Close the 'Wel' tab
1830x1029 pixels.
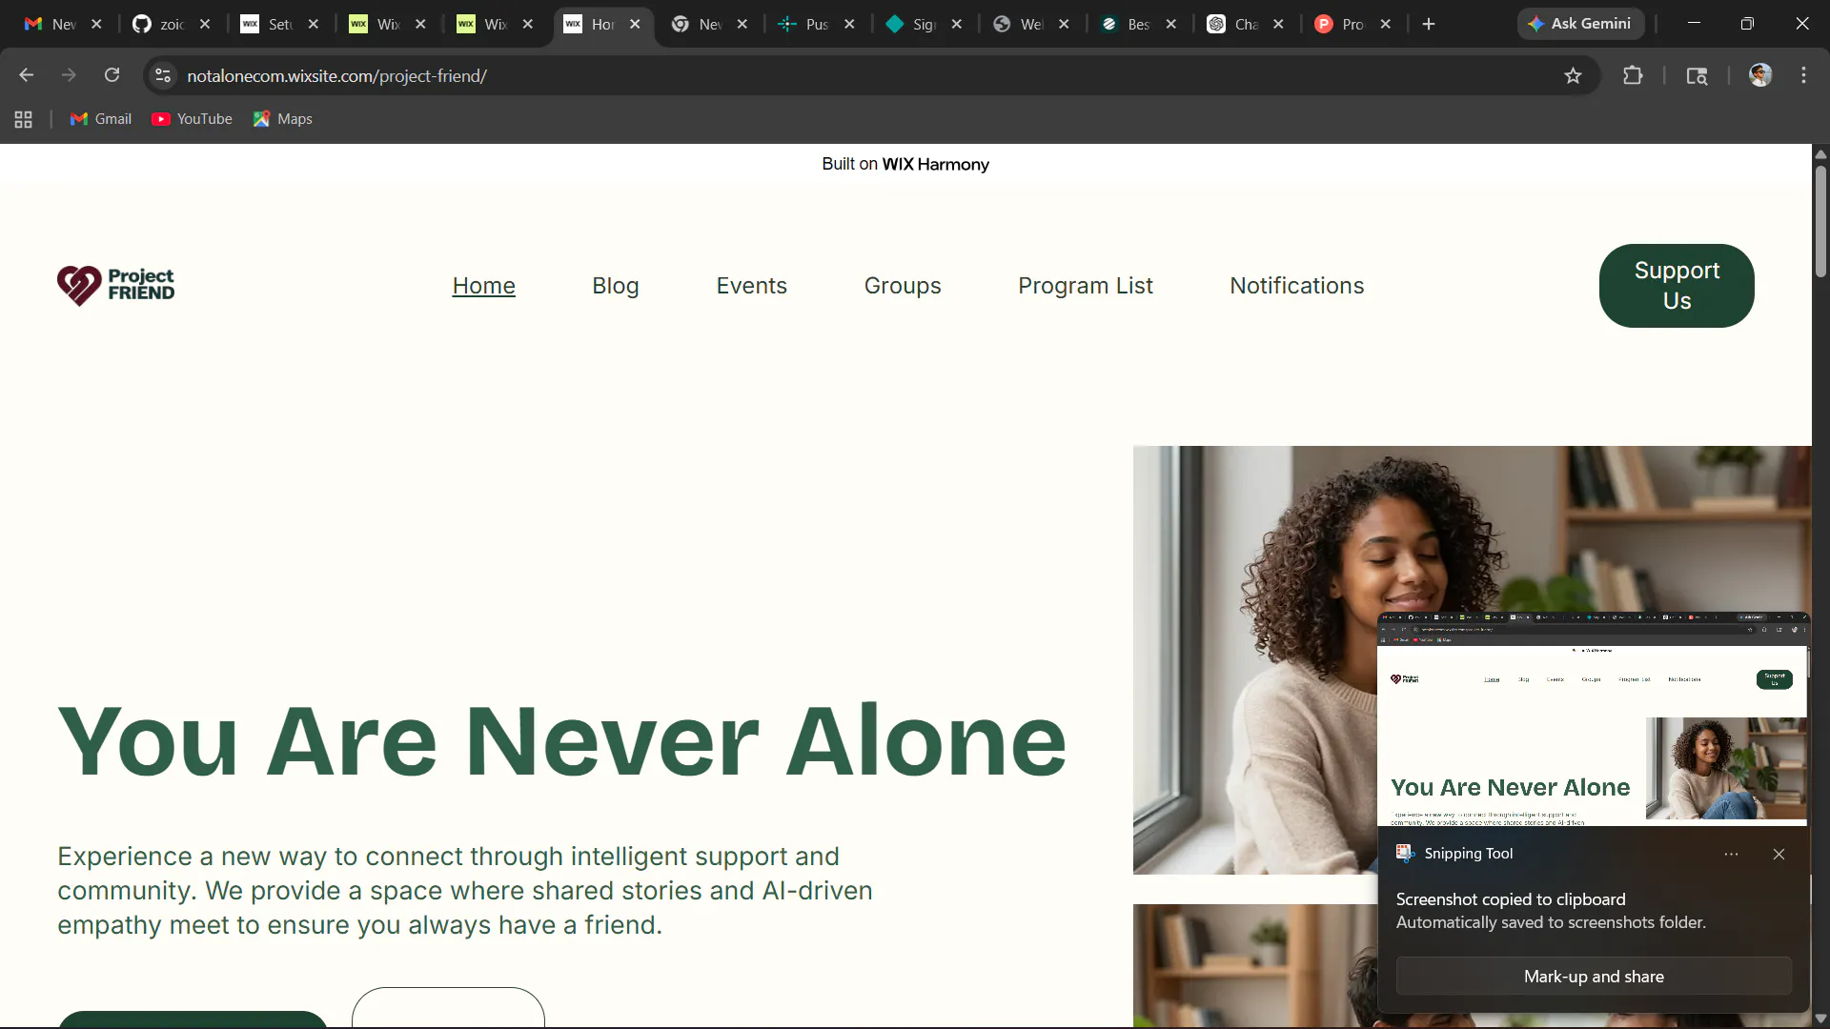pos(1064,24)
